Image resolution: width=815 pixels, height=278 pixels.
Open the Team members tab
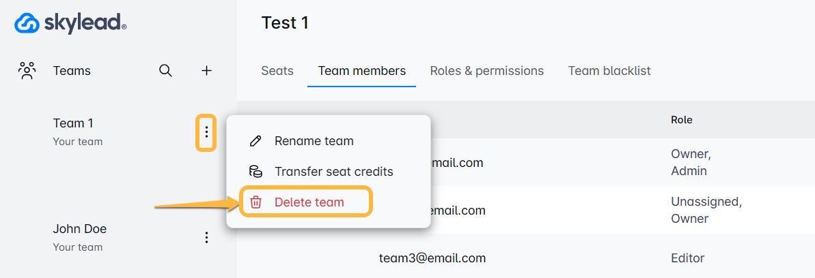click(x=362, y=71)
